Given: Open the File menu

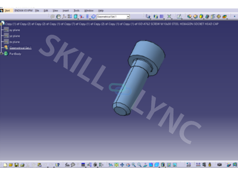Looking at the screenshot, I should point(37,11).
